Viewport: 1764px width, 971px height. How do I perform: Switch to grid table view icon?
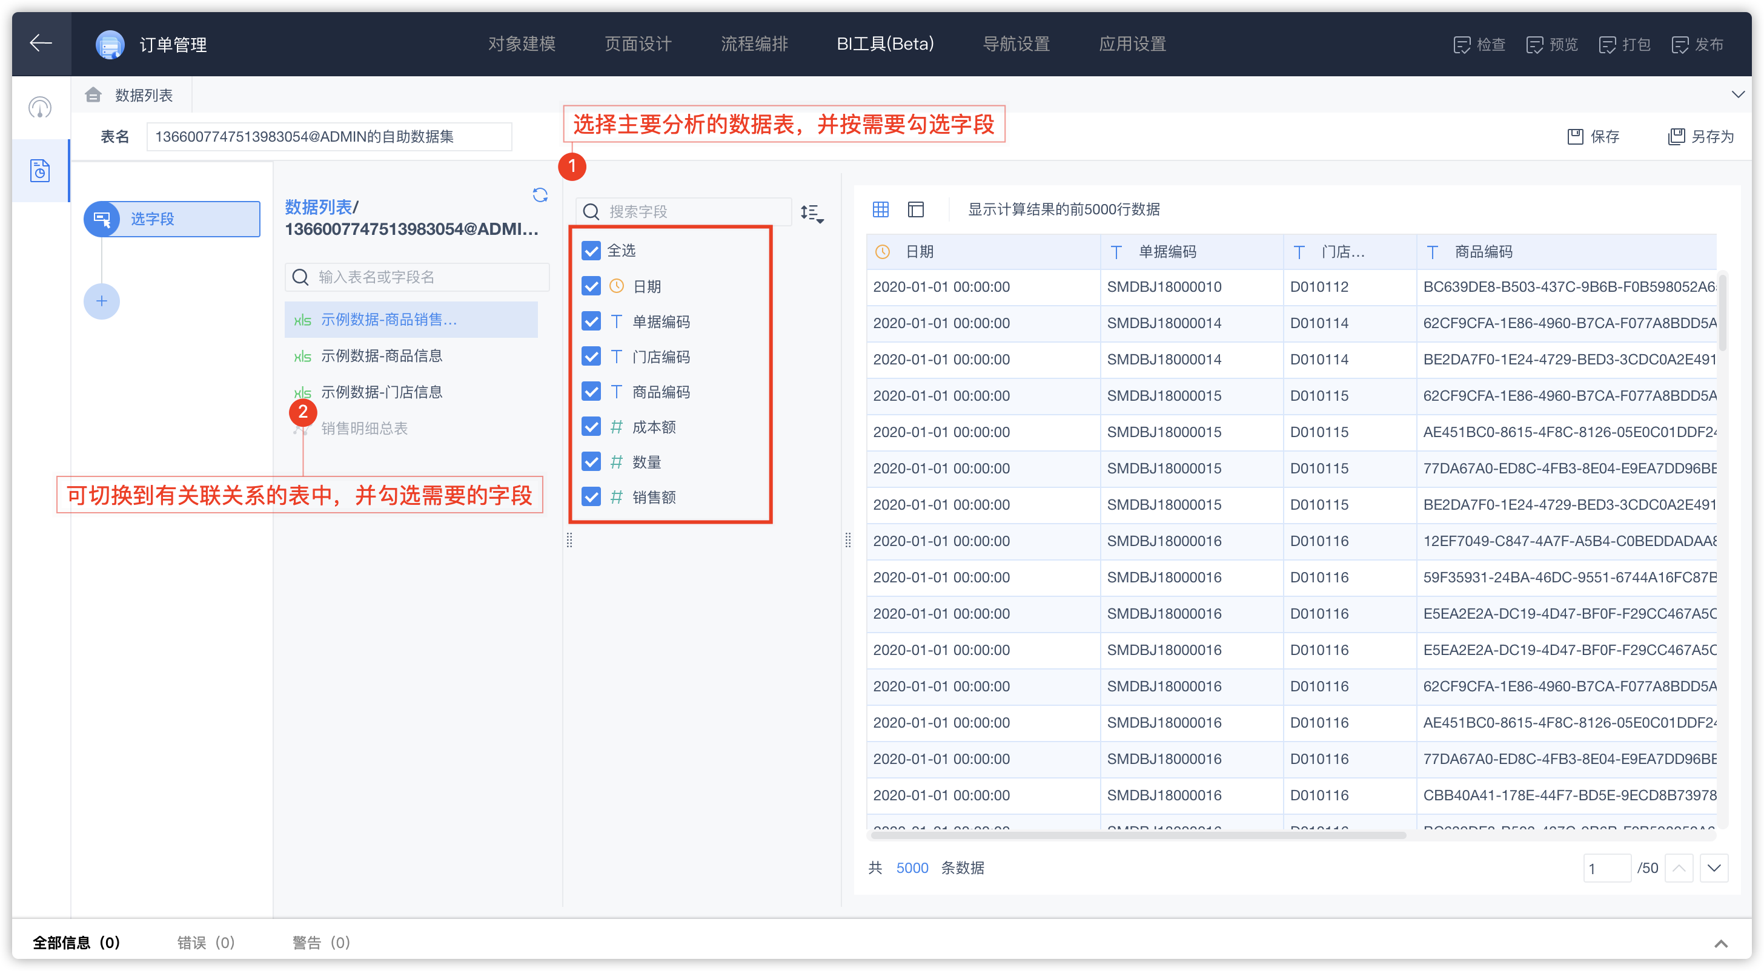881,209
